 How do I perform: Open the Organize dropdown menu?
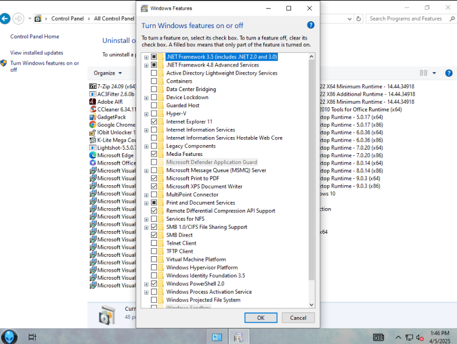107,73
